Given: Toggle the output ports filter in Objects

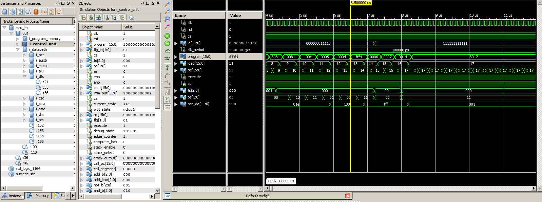Looking at the screenshot, I should pyautogui.click(x=91, y=17).
